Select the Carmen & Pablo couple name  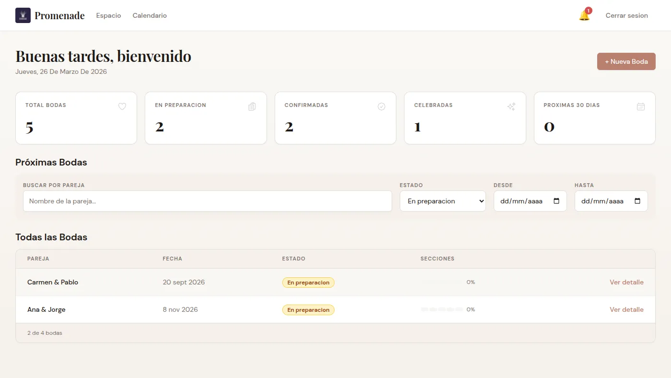pos(53,282)
